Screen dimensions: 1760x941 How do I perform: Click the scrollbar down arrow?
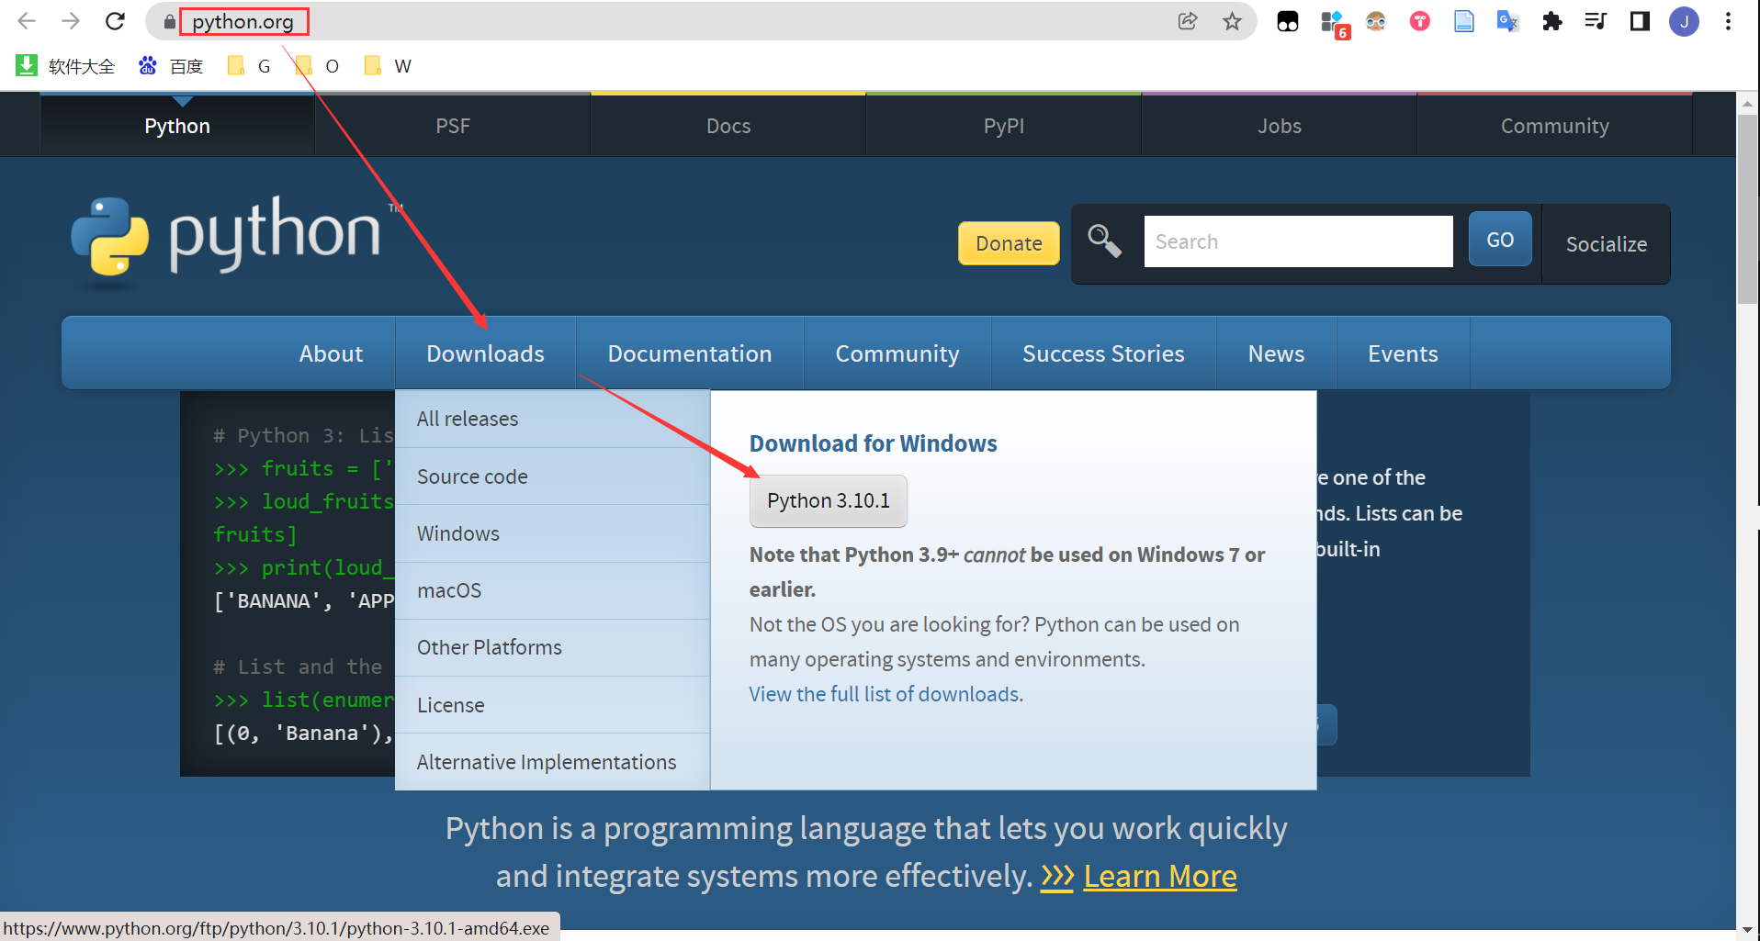[1747, 929]
